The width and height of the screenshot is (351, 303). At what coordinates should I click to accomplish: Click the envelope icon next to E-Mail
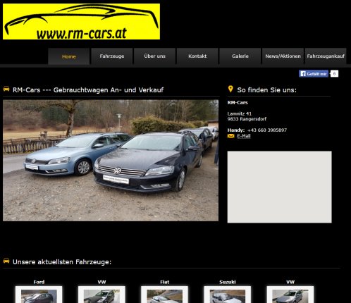pos(230,136)
